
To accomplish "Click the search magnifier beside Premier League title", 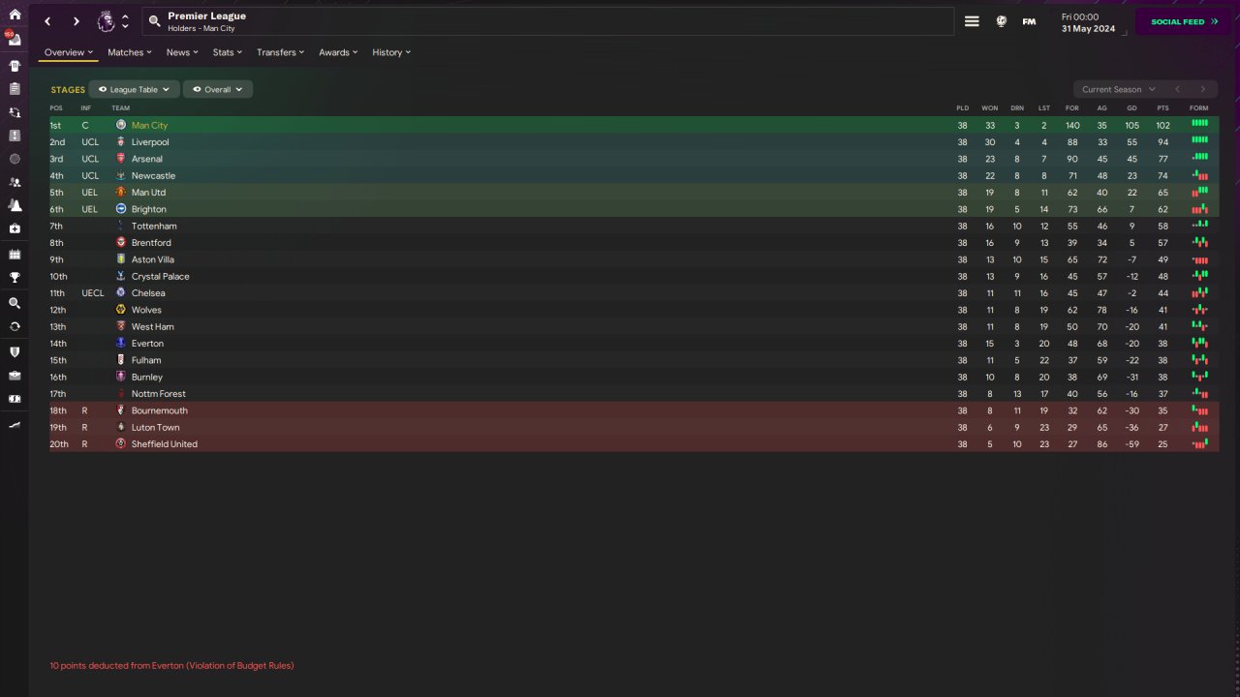I will coord(154,21).
